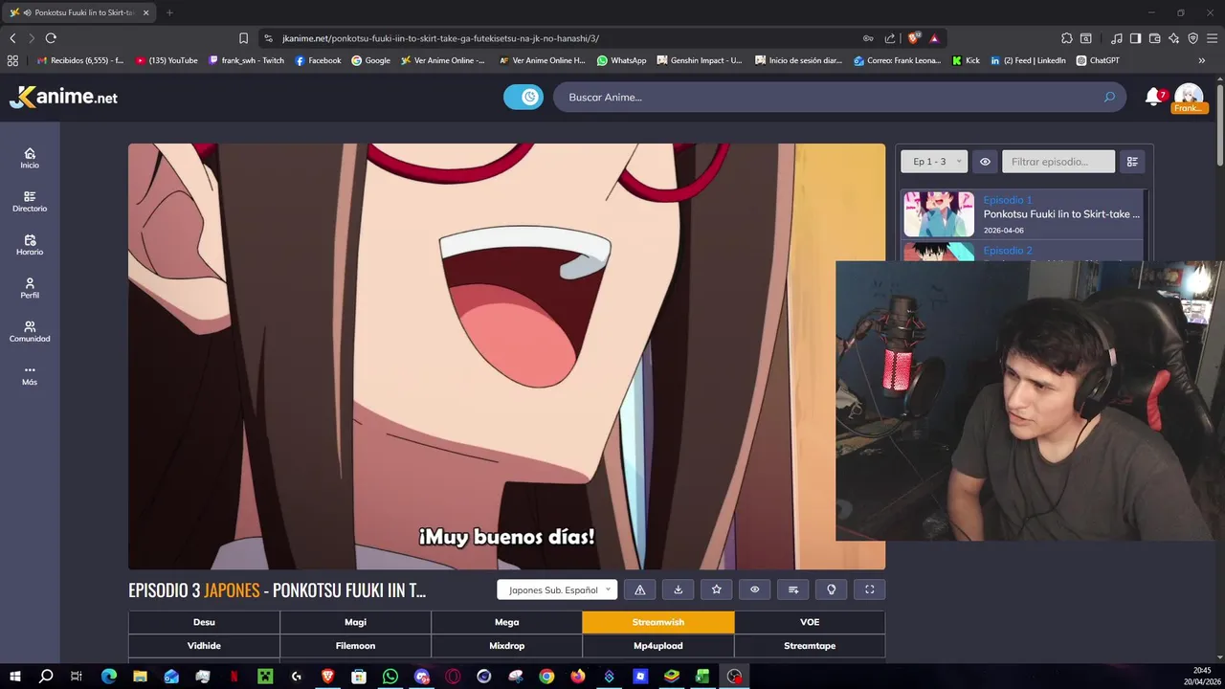1225x689 pixels.
Task: Open Firefox from the taskbar
Action: (577, 677)
